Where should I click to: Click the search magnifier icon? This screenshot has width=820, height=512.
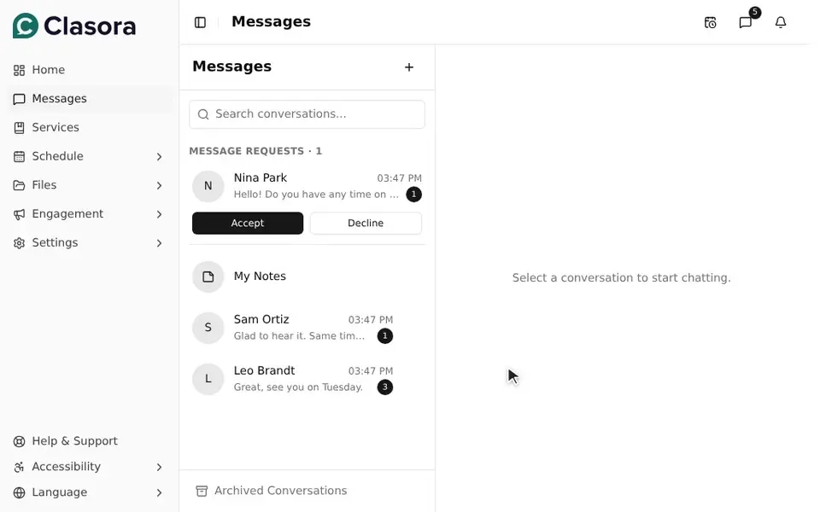(203, 114)
